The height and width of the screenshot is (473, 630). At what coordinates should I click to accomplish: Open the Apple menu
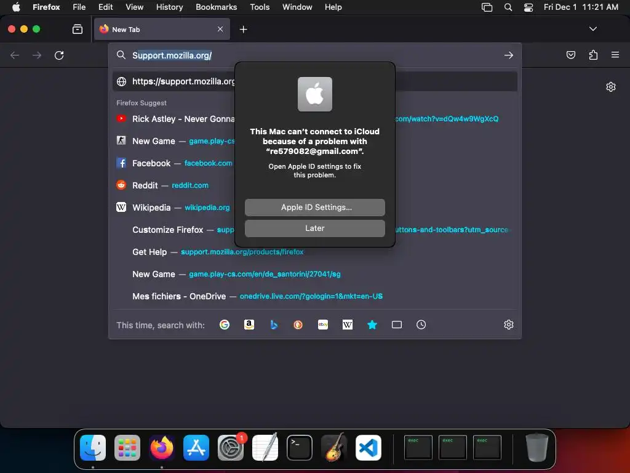pyautogui.click(x=16, y=7)
